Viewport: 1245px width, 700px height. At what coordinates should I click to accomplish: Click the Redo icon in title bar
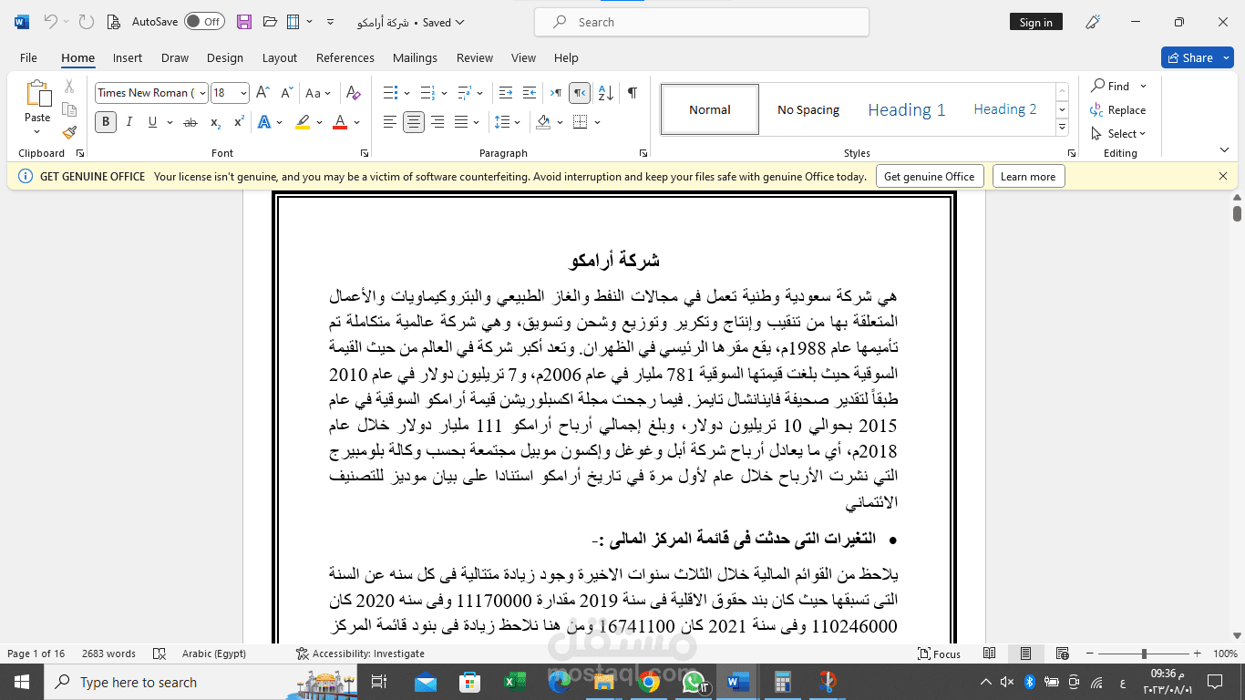[x=86, y=22]
